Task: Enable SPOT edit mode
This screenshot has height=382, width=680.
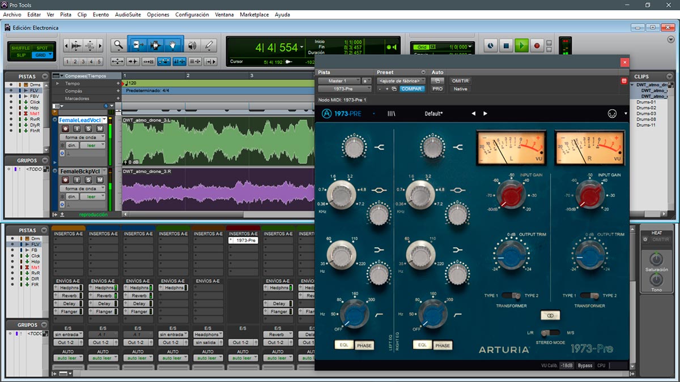Action: point(42,48)
